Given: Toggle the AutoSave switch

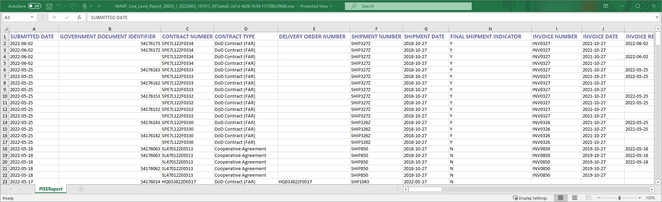Looking at the screenshot, I should (x=34, y=6).
